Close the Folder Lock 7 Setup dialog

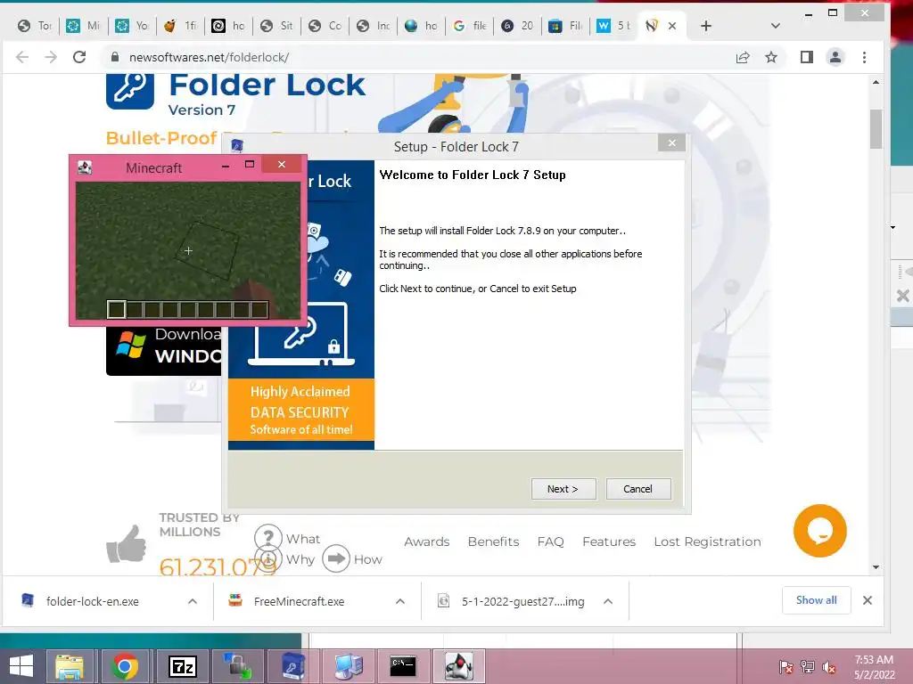671,142
